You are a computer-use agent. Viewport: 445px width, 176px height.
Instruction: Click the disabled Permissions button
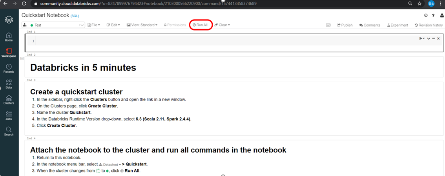[175, 25]
